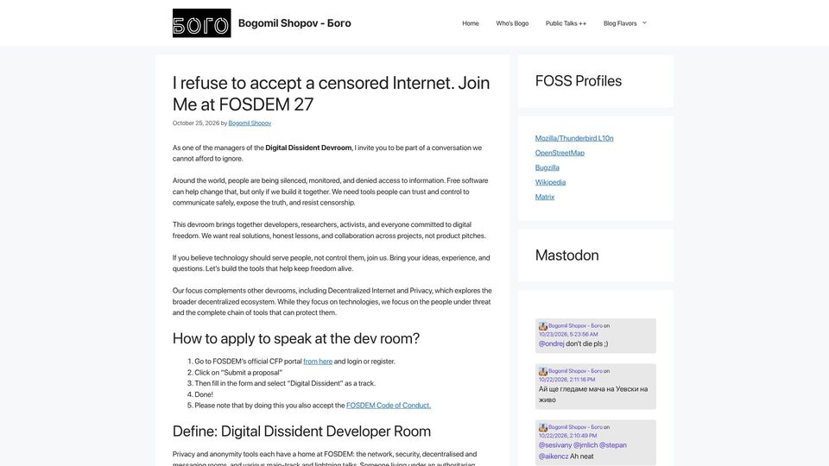Open the Matrix profile link
The height and width of the screenshot is (466, 829).
pos(545,197)
